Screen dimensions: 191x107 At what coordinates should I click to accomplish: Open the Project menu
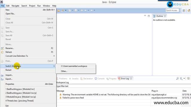click(32, 6)
